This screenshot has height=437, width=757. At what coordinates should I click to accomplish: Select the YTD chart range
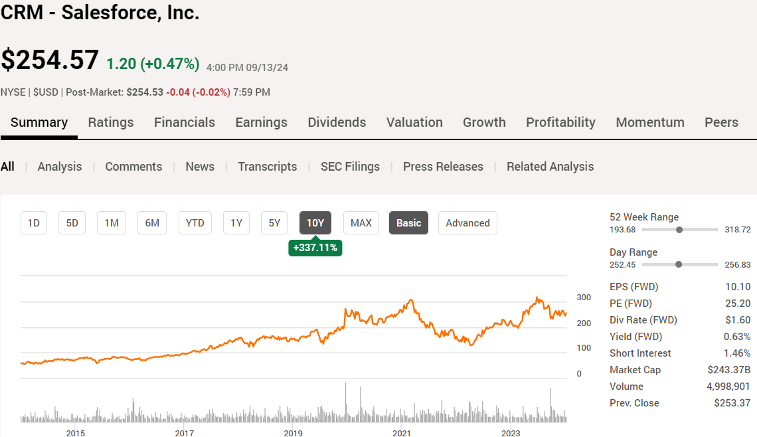click(195, 223)
